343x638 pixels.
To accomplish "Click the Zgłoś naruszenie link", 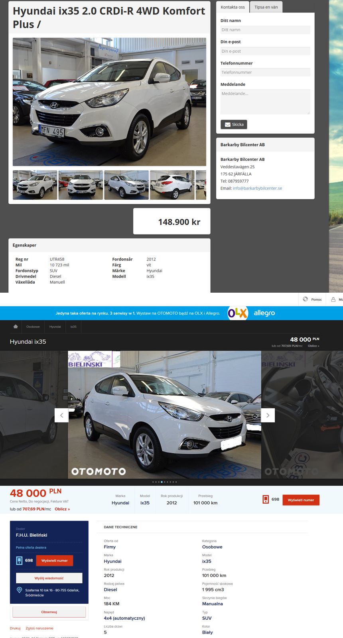I will pyautogui.click(x=39, y=628).
